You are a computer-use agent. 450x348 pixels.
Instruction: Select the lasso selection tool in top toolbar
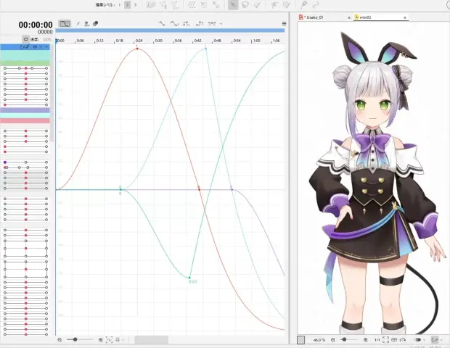(x=245, y=5)
